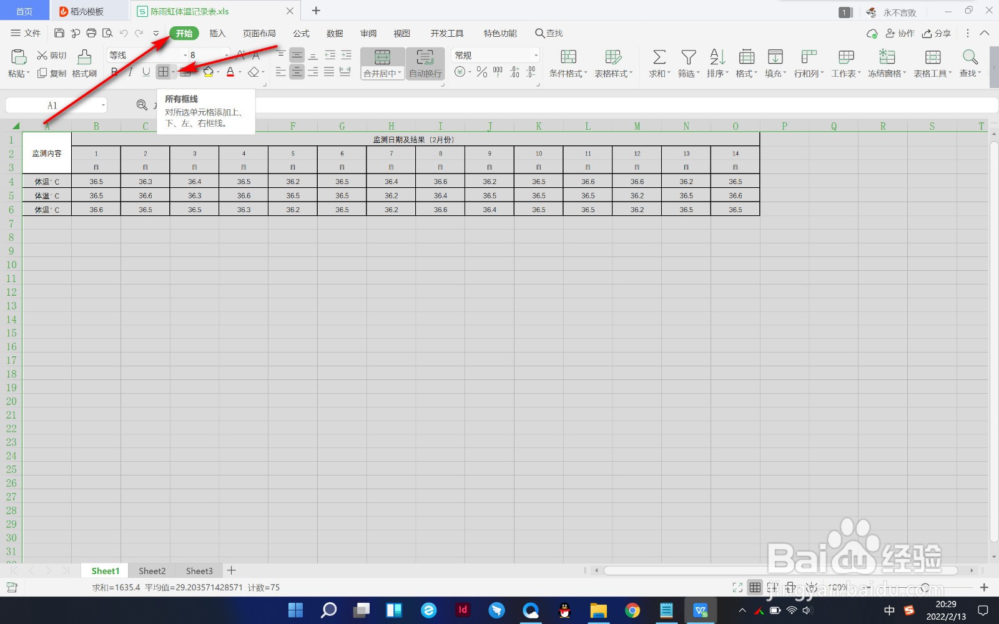Viewport: 999px width, 624px height.
Task: Switch to the Insert (插入) tab
Action: (217, 33)
